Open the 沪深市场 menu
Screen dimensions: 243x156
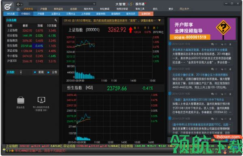pos(28,9)
